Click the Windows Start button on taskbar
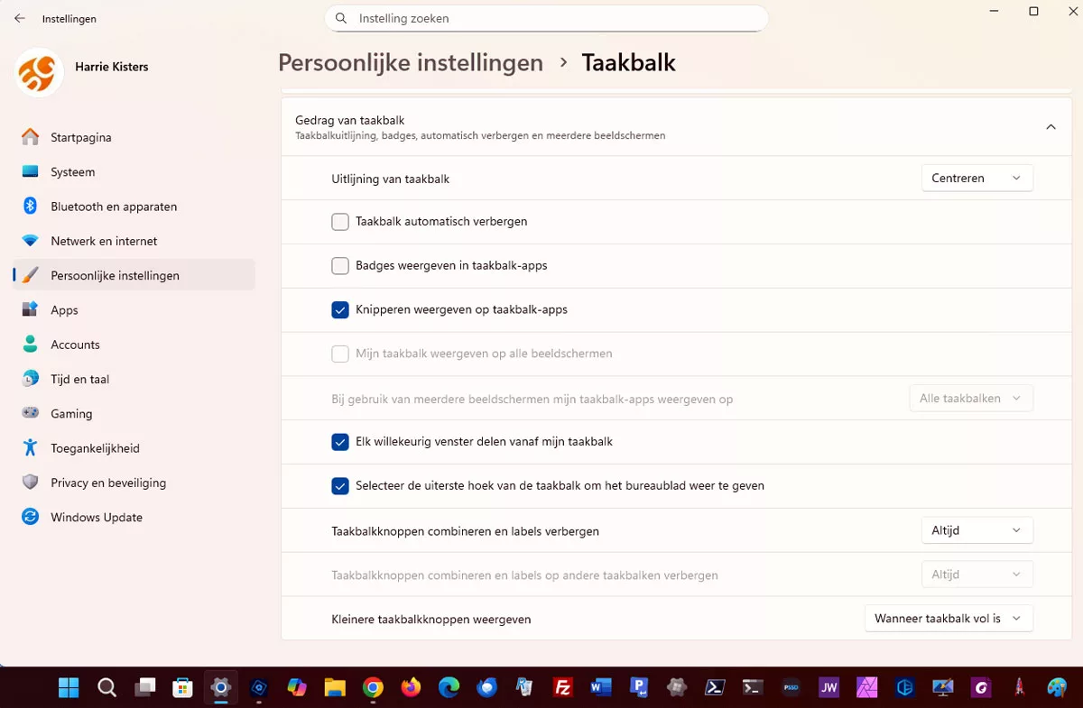 click(69, 688)
